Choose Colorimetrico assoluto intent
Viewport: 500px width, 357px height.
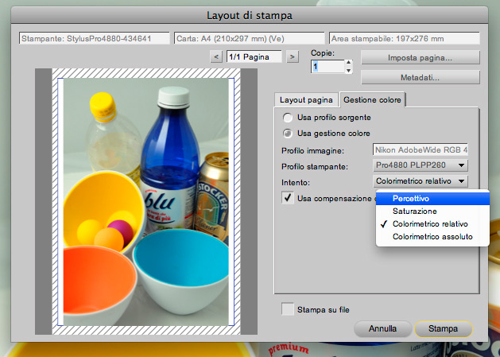tap(432, 237)
